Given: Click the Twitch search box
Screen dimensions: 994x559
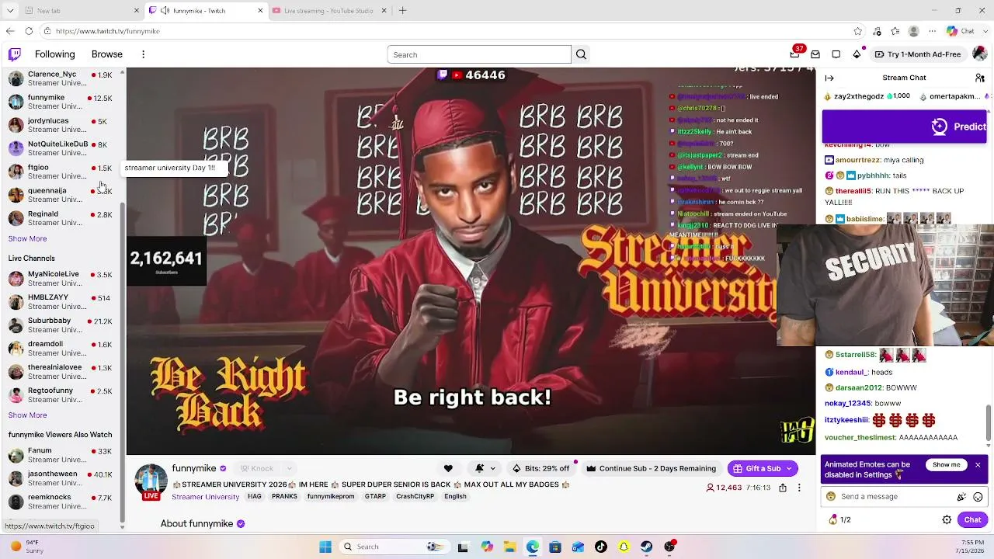Looking at the screenshot, I should click(479, 54).
